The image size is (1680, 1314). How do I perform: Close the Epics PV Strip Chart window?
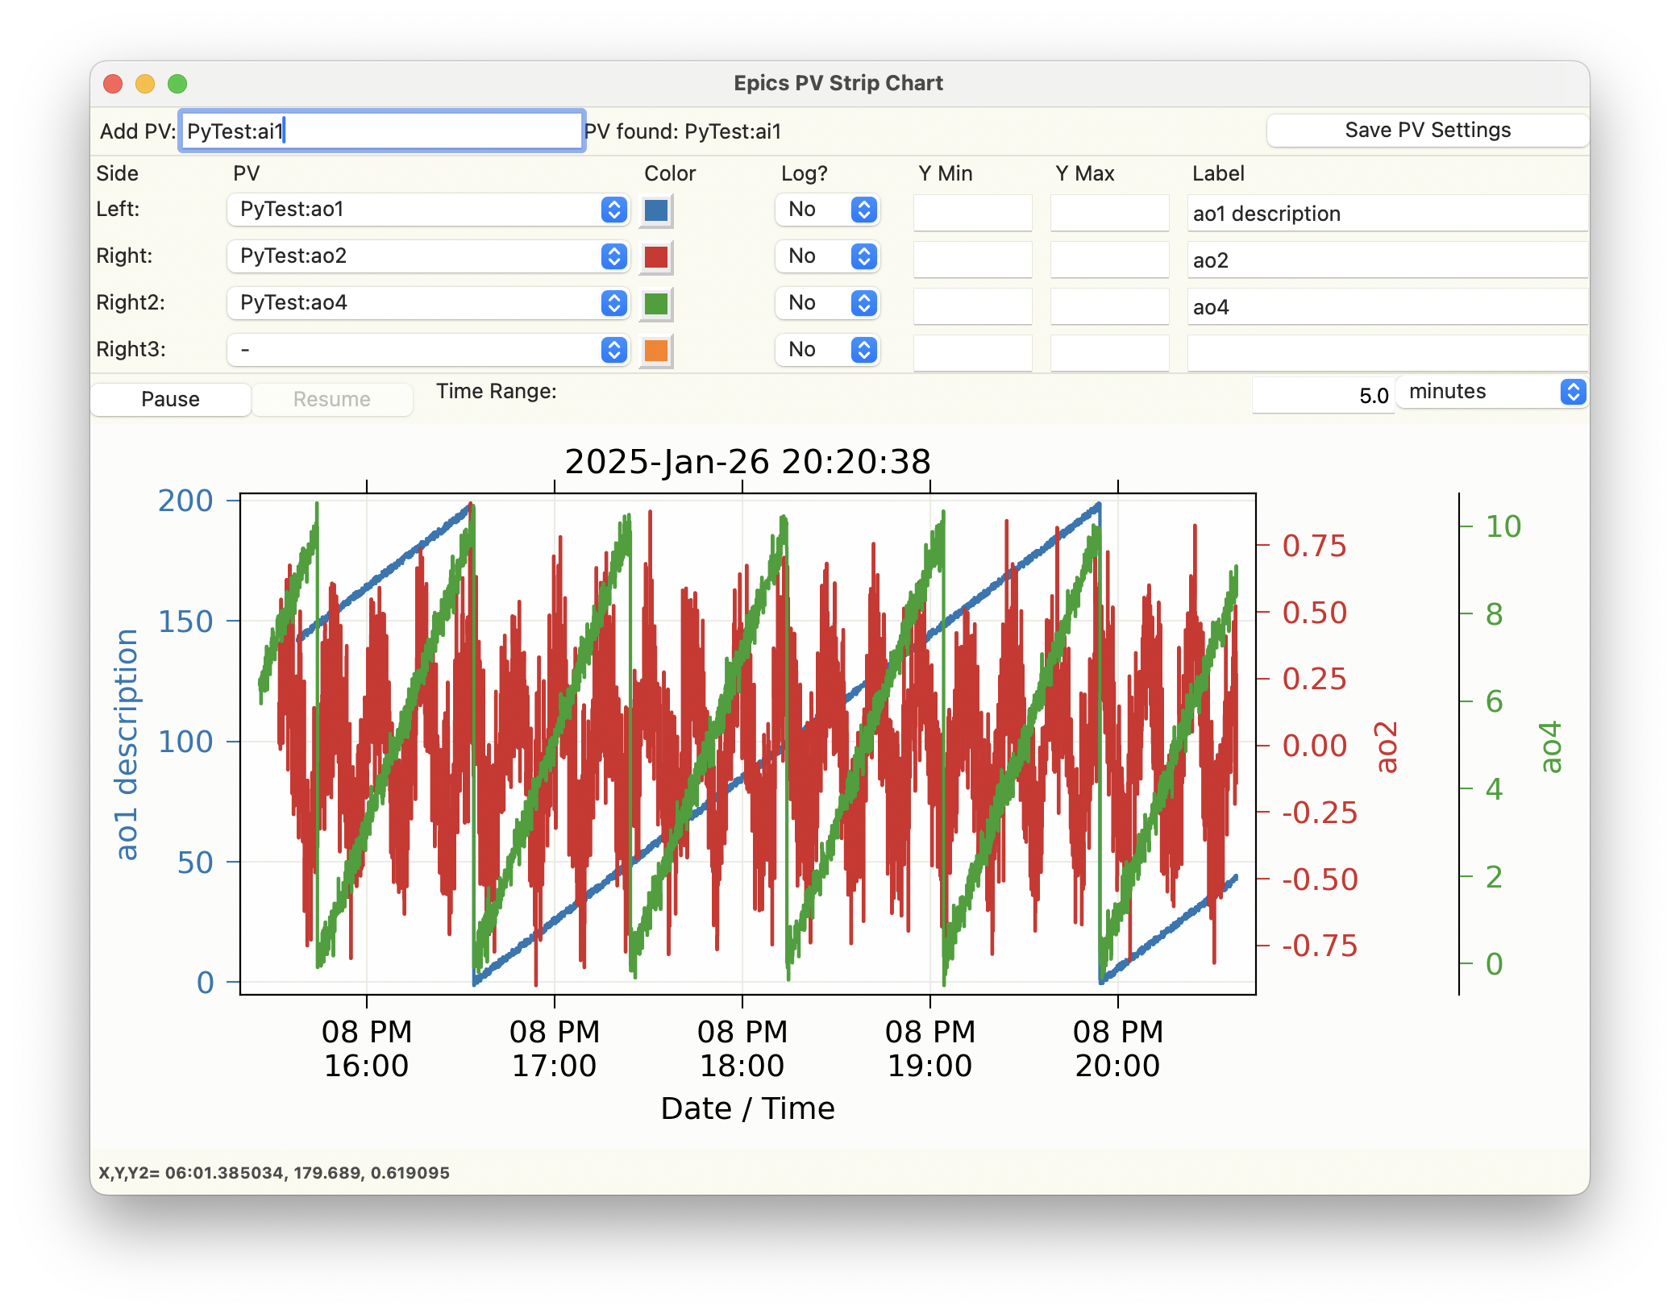pyautogui.click(x=113, y=84)
